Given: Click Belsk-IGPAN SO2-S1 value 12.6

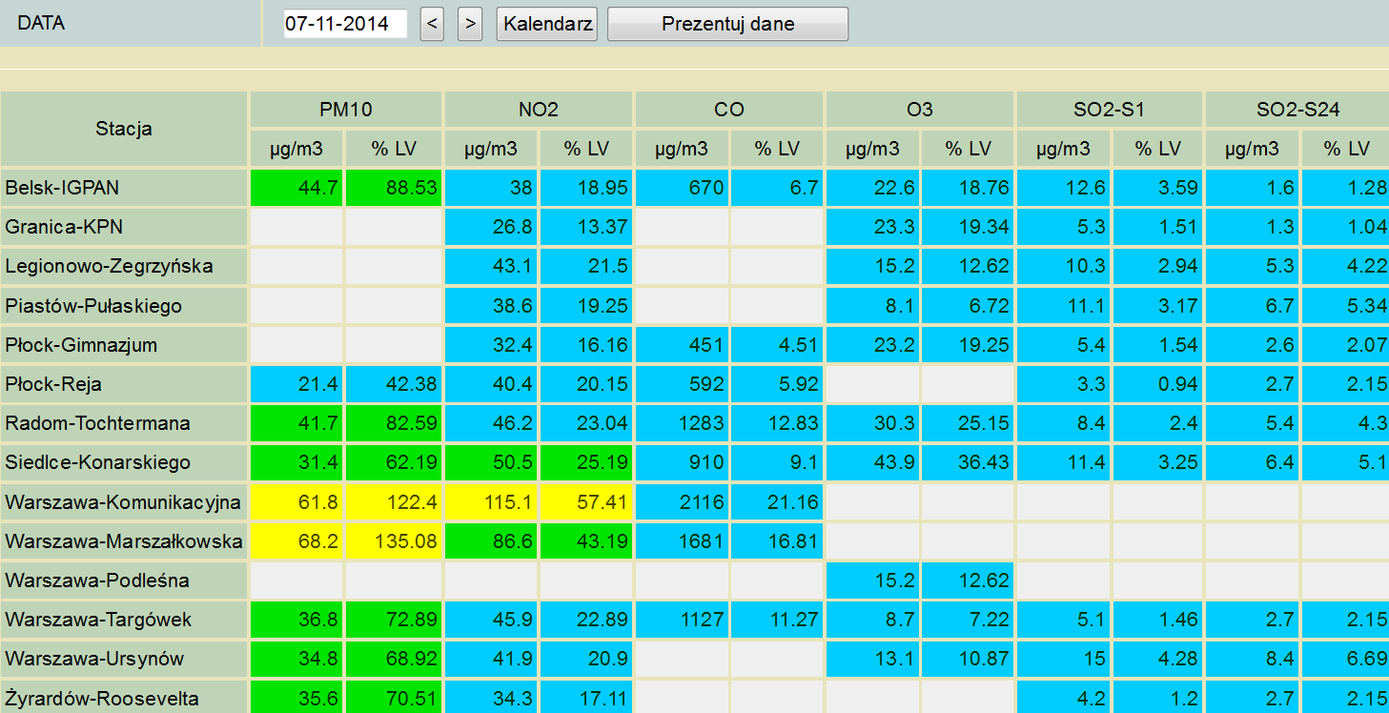Looking at the screenshot, I should (1063, 188).
